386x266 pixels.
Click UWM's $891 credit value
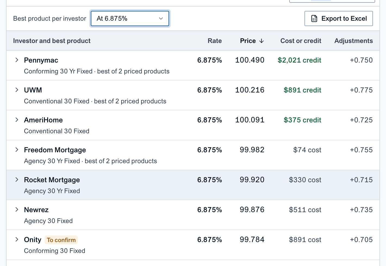point(303,90)
